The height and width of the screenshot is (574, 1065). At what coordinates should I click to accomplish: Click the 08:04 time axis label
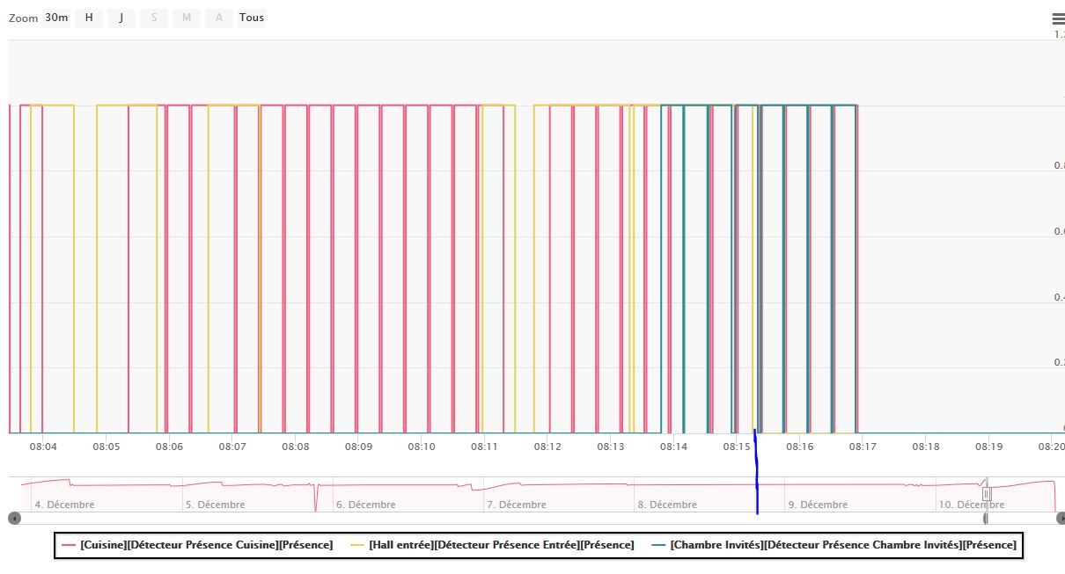tap(43, 447)
